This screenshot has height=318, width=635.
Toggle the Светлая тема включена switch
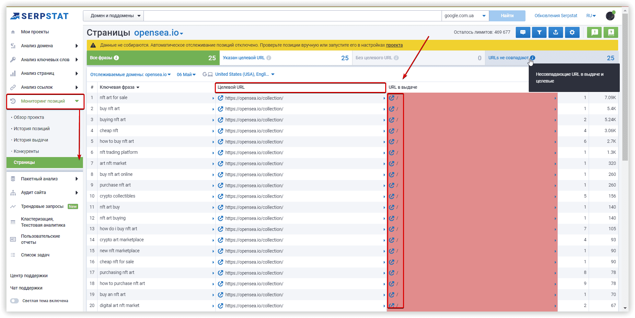(x=14, y=301)
